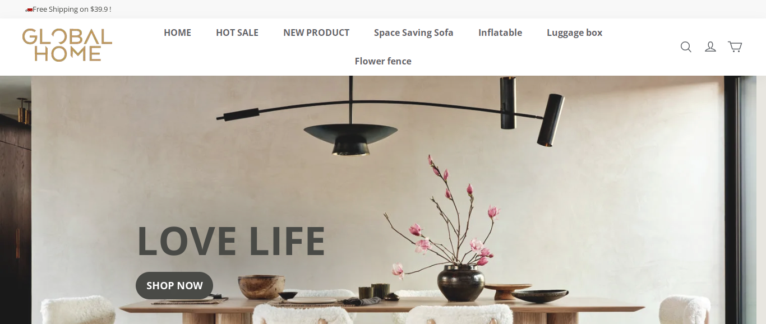
Task: Click the SHOP NOW button
Action: click(174, 286)
